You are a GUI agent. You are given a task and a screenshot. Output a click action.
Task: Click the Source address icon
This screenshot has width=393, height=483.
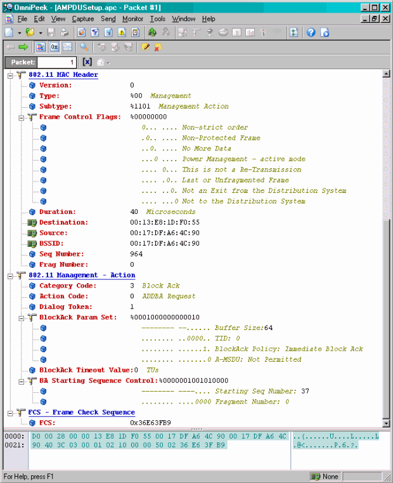[x=32, y=233]
